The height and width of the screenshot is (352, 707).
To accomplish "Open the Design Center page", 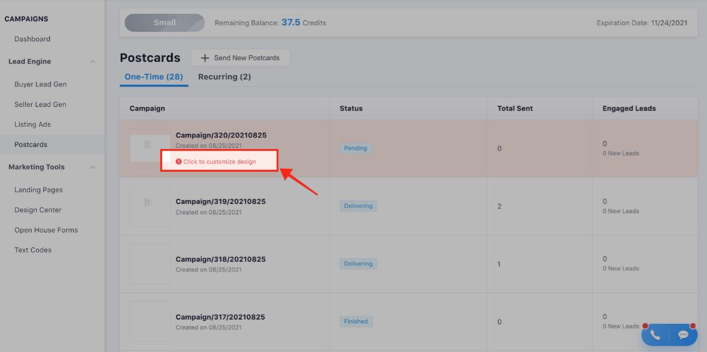I will [x=38, y=210].
